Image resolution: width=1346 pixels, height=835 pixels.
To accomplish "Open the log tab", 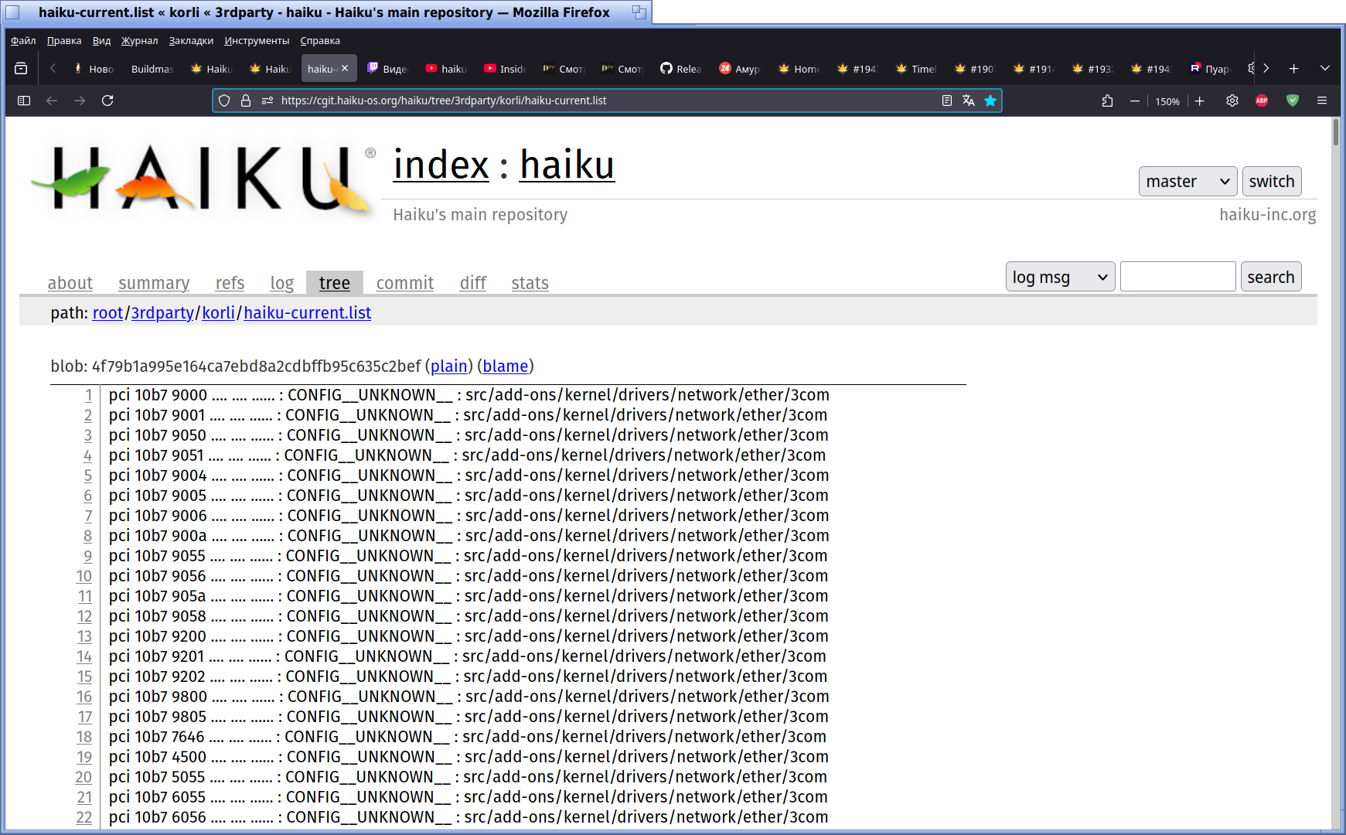I will click(x=282, y=284).
